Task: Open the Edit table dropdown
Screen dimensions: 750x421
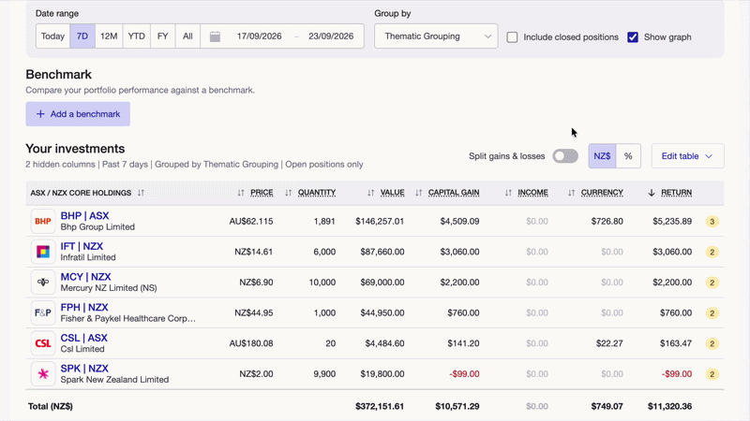Action: [687, 156]
